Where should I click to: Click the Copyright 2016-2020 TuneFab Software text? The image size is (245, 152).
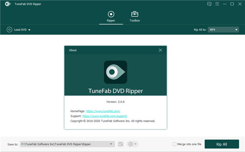coord(113,121)
